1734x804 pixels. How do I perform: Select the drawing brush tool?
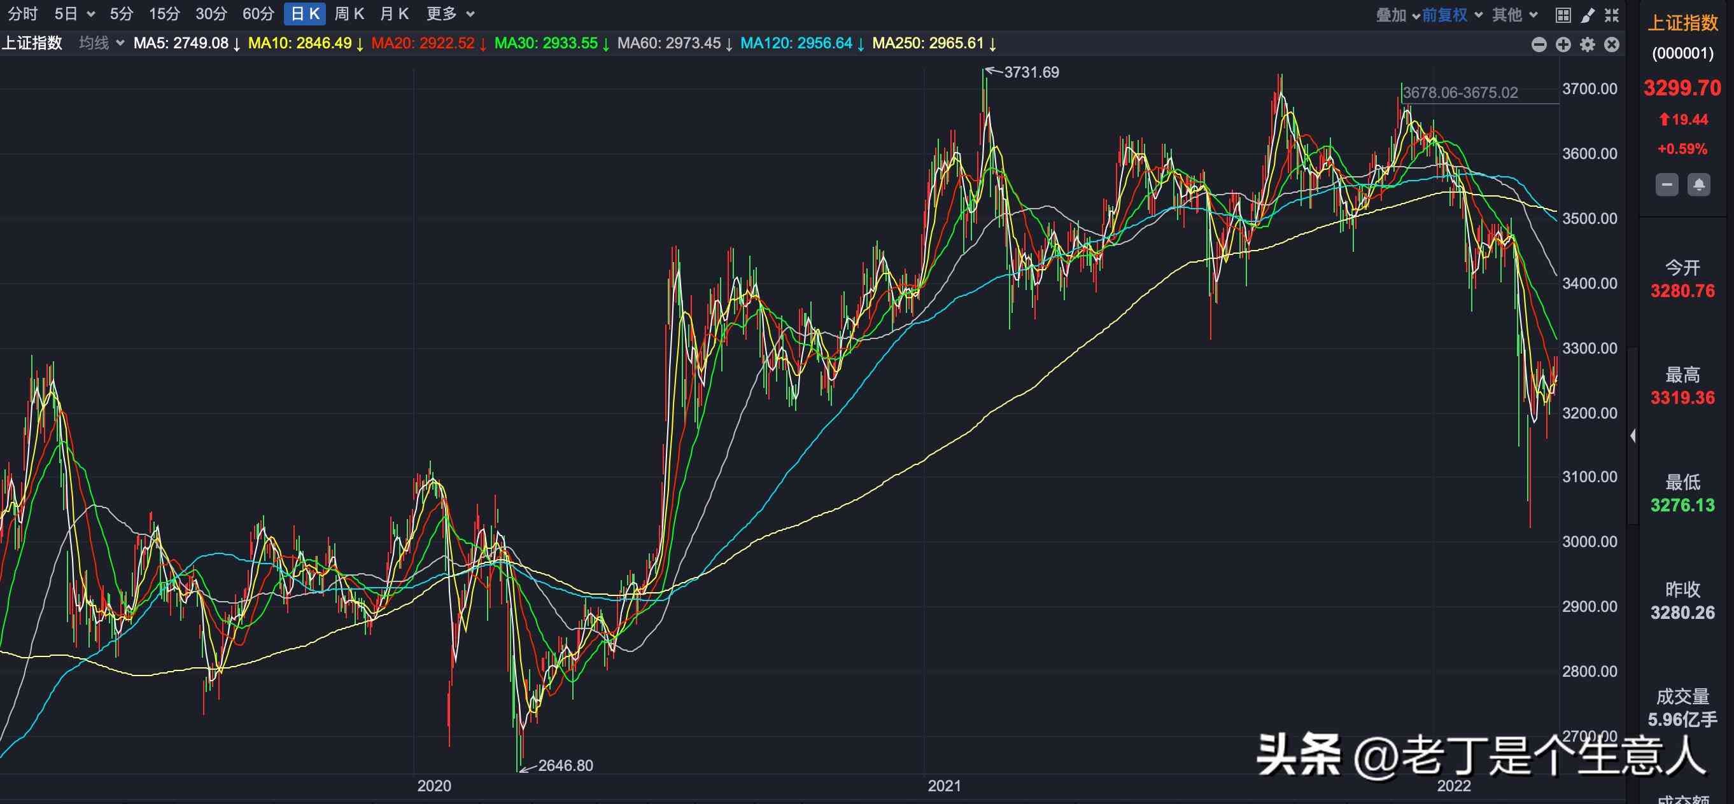pos(1587,15)
